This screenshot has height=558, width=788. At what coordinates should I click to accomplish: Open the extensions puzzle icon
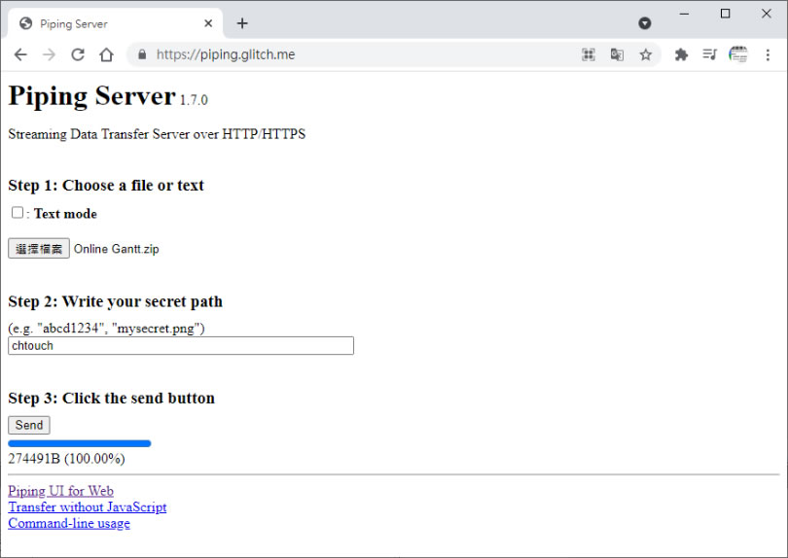[x=681, y=54]
